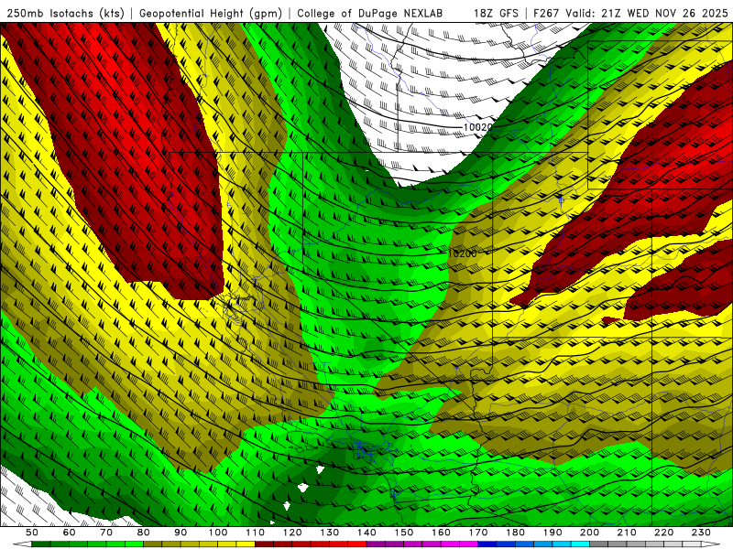Click the '18Z GFS' model run label

(496, 13)
